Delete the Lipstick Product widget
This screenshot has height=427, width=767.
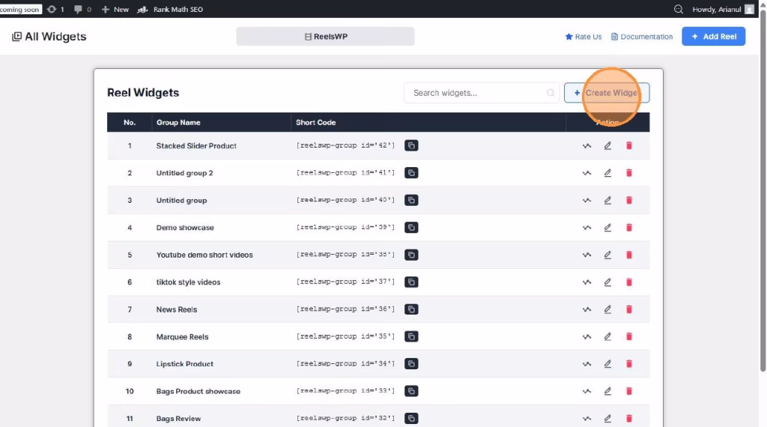[x=628, y=364]
